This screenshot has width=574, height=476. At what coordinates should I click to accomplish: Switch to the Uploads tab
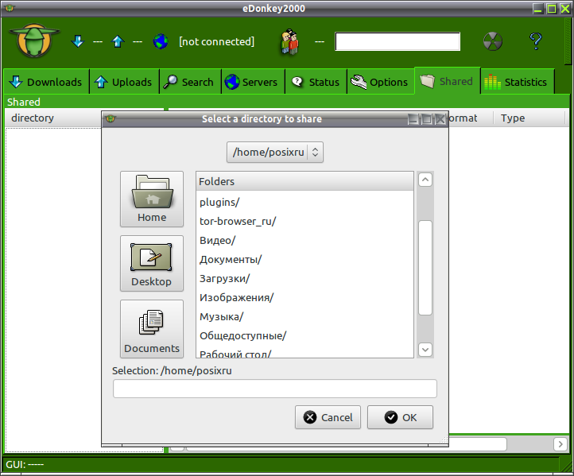tap(125, 82)
